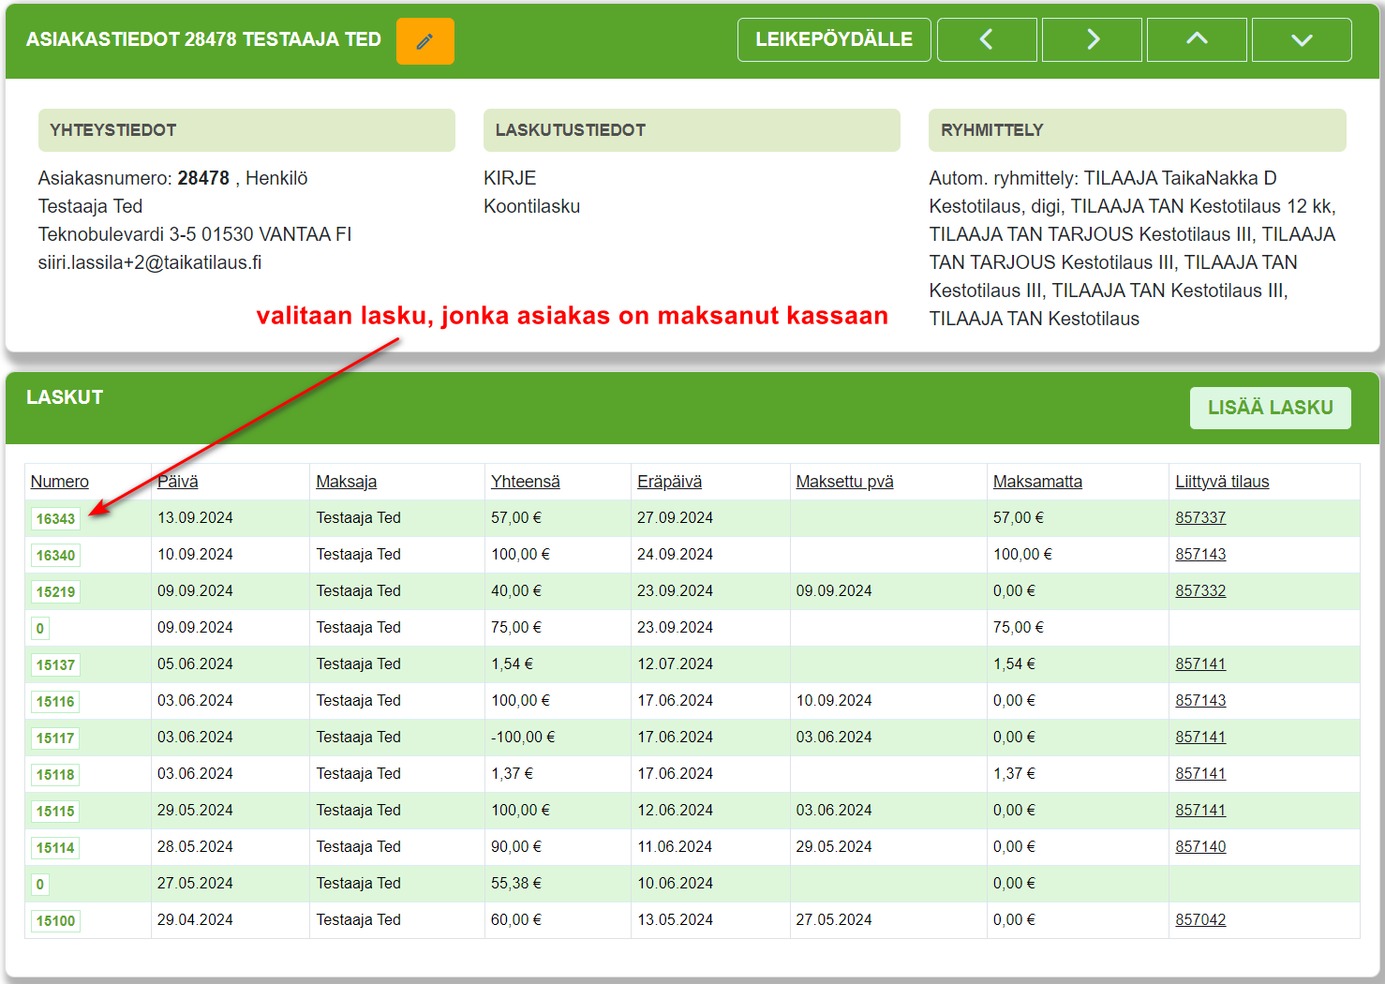Open invoice number 15219
The width and height of the screenshot is (1385, 984).
[x=55, y=591]
